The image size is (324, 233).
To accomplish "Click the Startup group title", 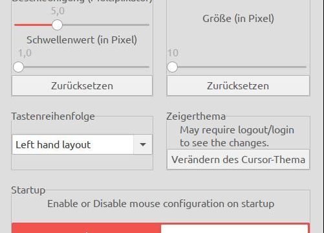I will coord(28,190).
